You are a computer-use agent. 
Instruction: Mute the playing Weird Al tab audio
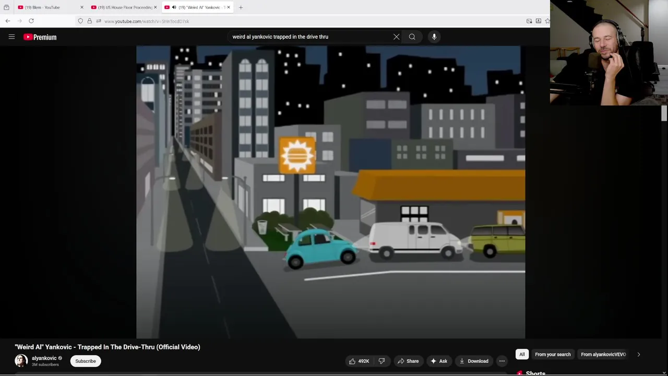pyautogui.click(x=174, y=7)
